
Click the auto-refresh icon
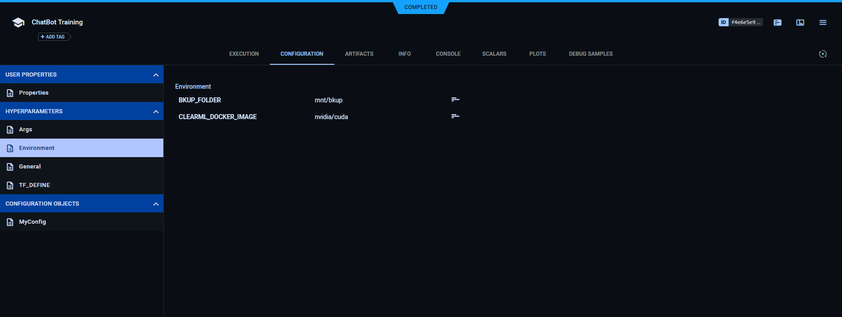[823, 54]
